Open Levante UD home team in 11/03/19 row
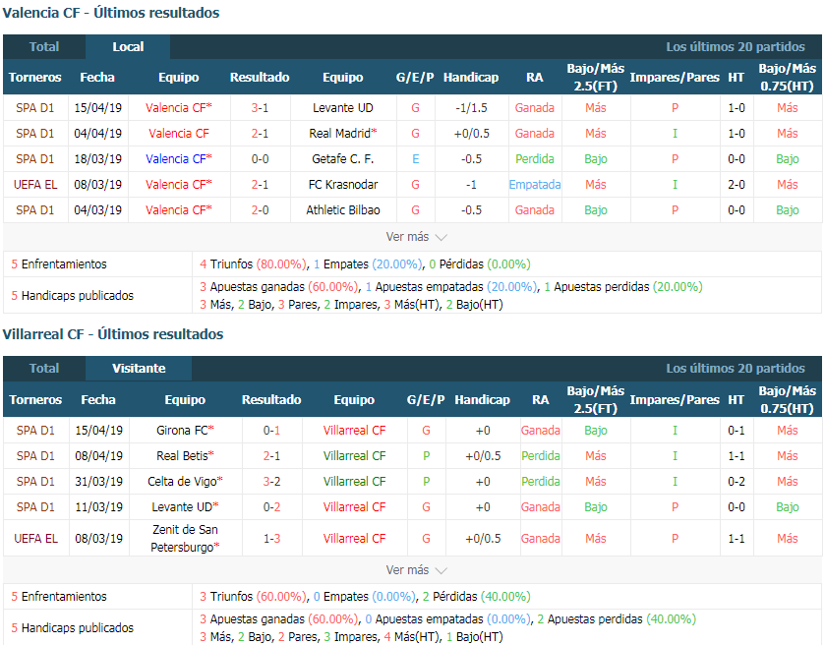Screen dimensions: 825x645 tap(185, 507)
